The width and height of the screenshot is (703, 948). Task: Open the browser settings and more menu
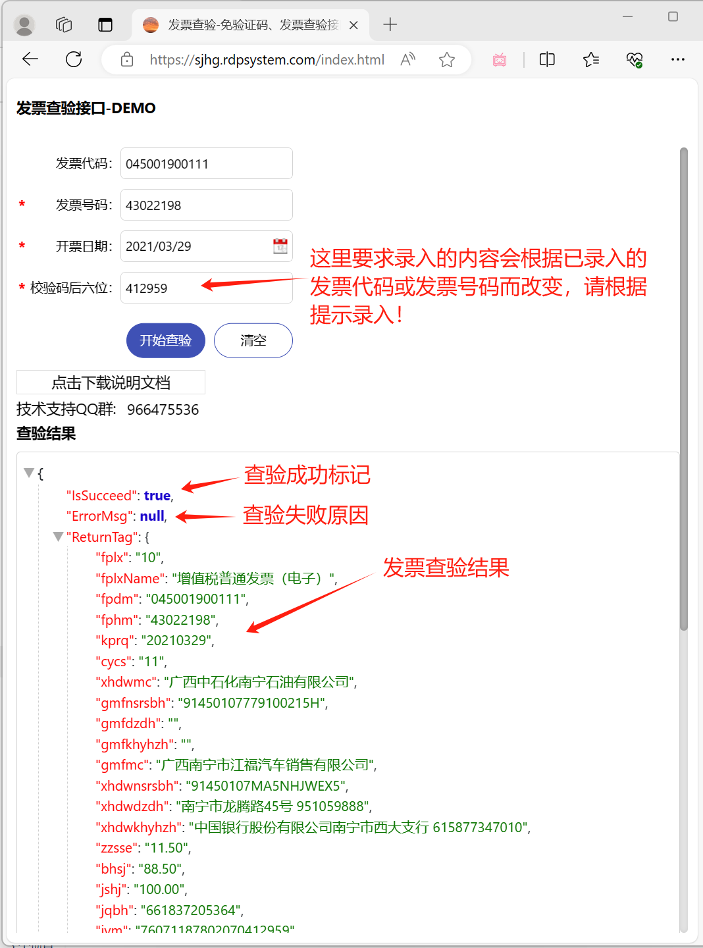pos(678,60)
